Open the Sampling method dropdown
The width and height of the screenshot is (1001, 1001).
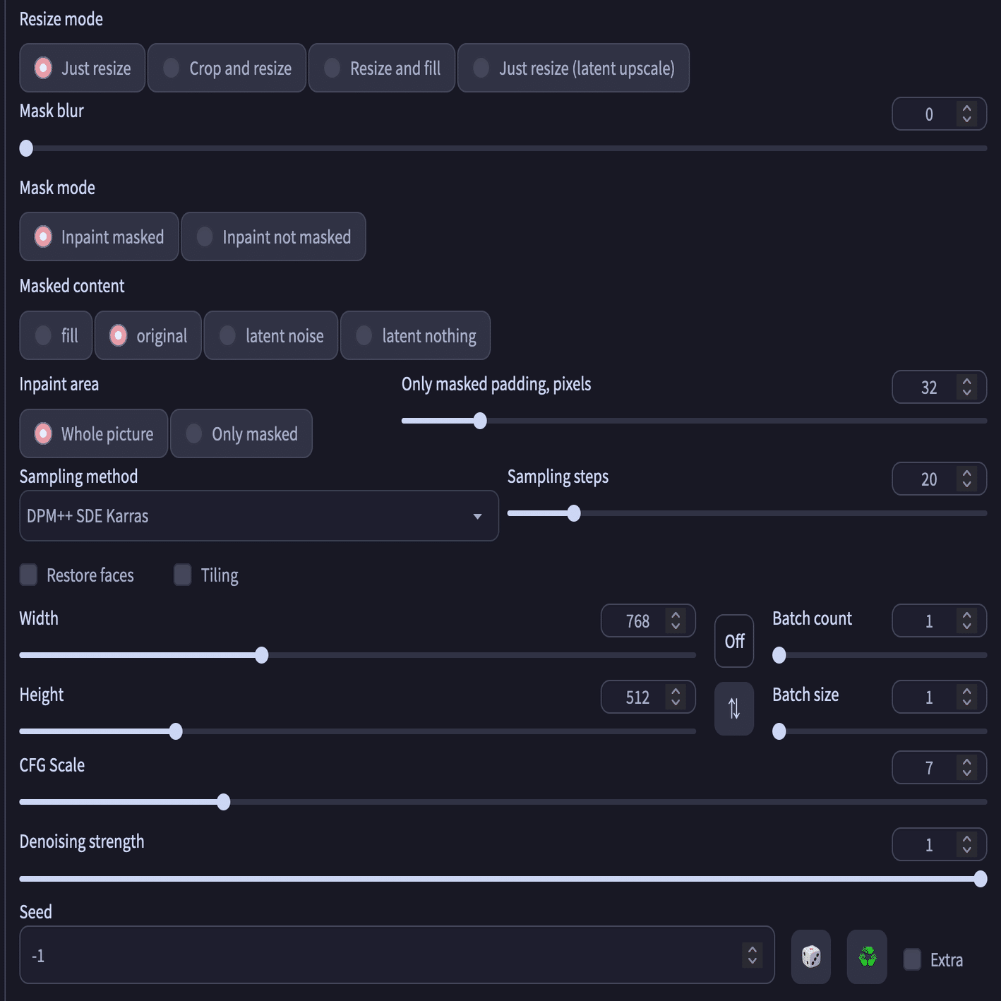(258, 516)
